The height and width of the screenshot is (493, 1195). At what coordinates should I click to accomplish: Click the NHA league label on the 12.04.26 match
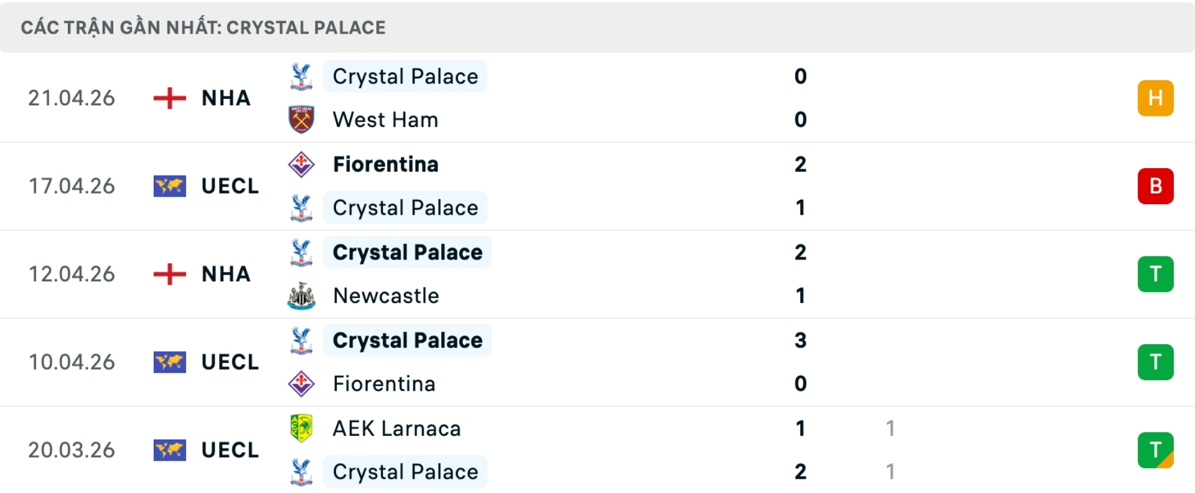(226, 274)
